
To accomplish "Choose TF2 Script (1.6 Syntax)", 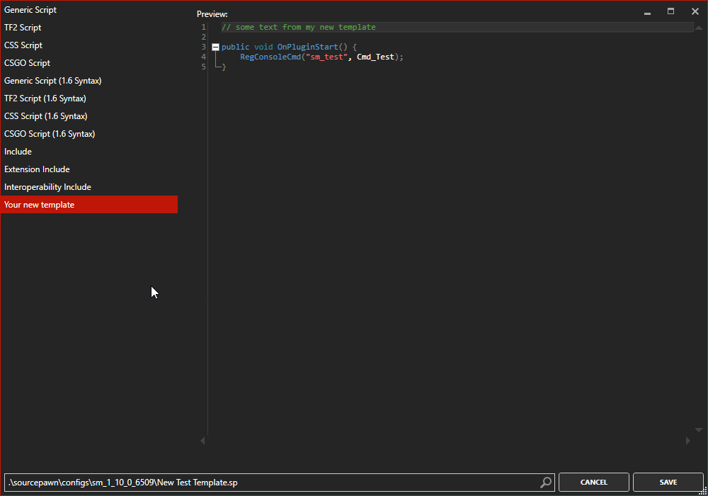I will point(89,98).
